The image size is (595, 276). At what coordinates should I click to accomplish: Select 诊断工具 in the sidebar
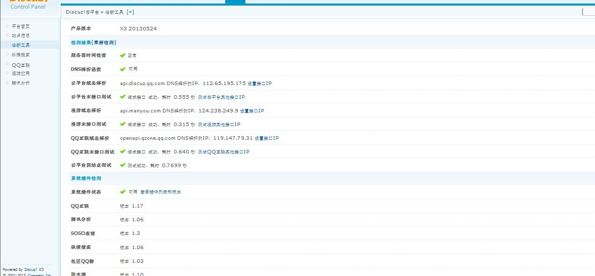pyautogui.click(x=20, y=45)
